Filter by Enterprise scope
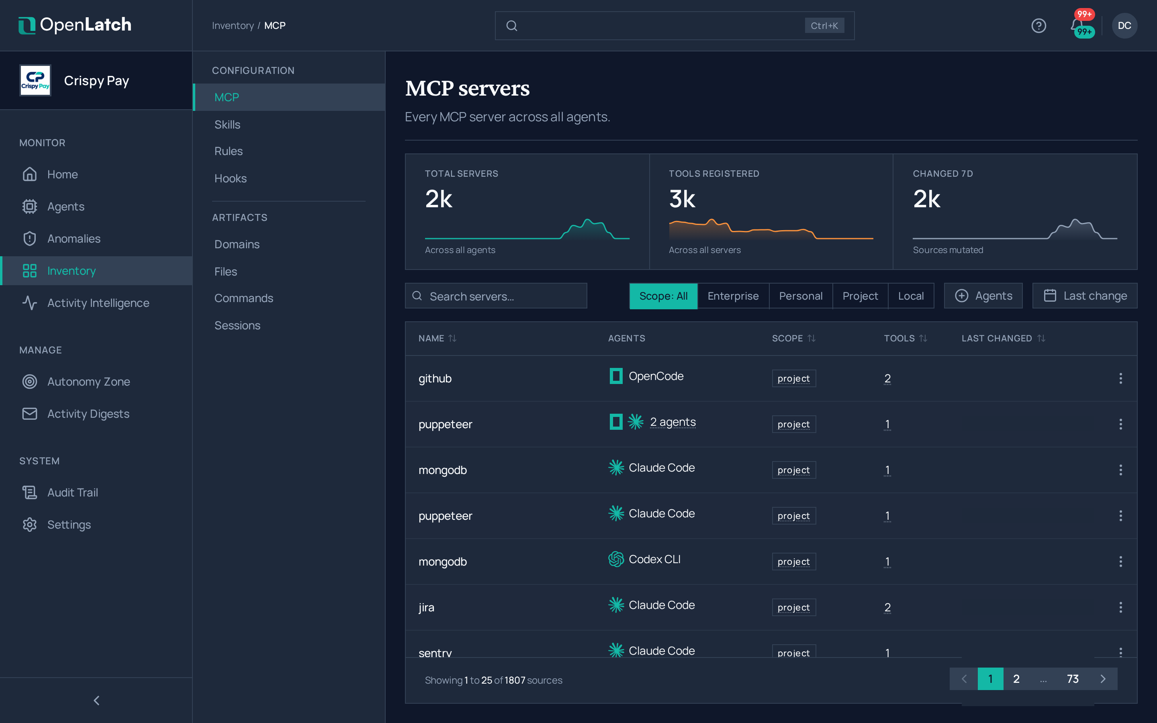 [733, 296]
